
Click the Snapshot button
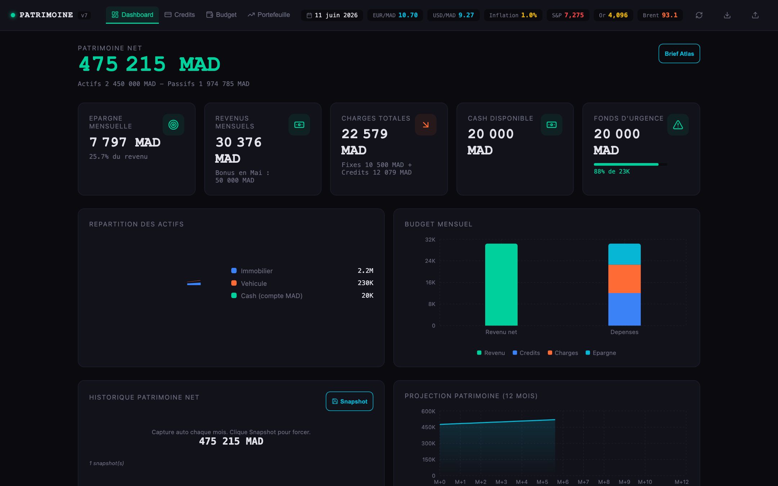click(349, 401)
